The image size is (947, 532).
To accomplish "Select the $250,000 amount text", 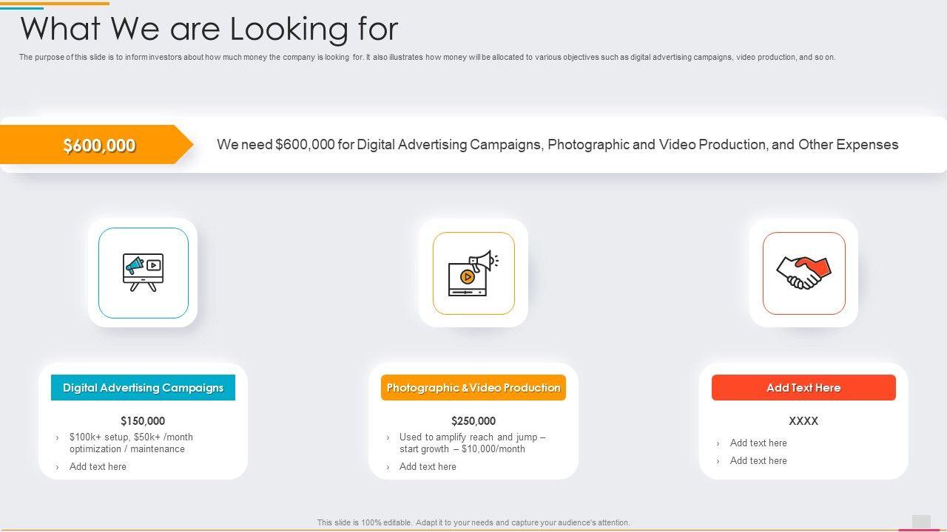I will pyautogui.click(x=473, y=421).
